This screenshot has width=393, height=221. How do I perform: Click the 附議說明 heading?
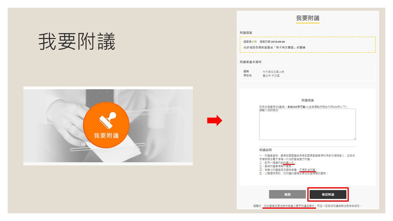click(265, 150)
